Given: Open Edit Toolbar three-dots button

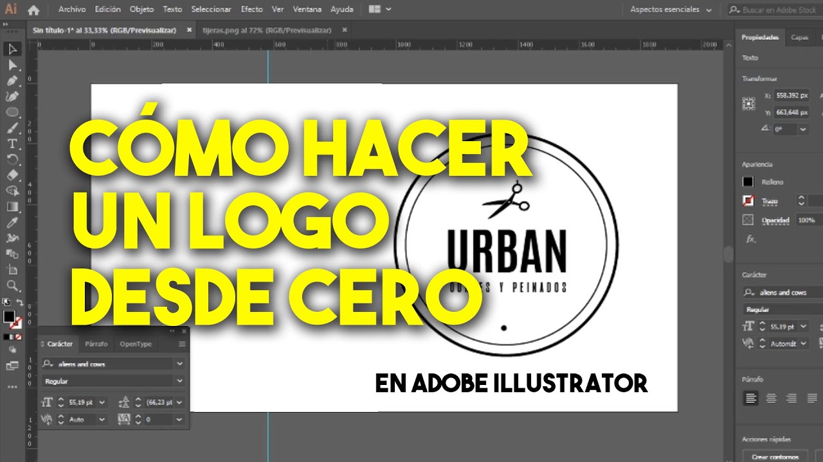Looking at the screenshot, I should [x=12, y=387].
